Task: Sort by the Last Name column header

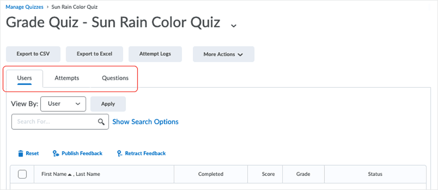Action: click(x=88, y=174)
